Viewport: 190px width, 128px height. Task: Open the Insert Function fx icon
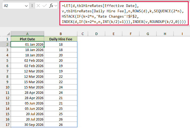coord(51,6)
